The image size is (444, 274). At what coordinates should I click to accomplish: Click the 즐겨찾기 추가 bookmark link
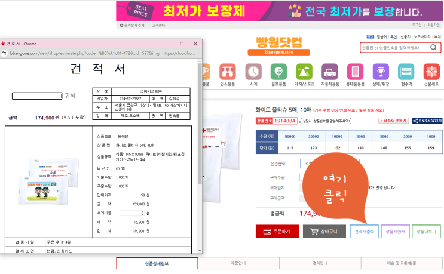point(134,26)
